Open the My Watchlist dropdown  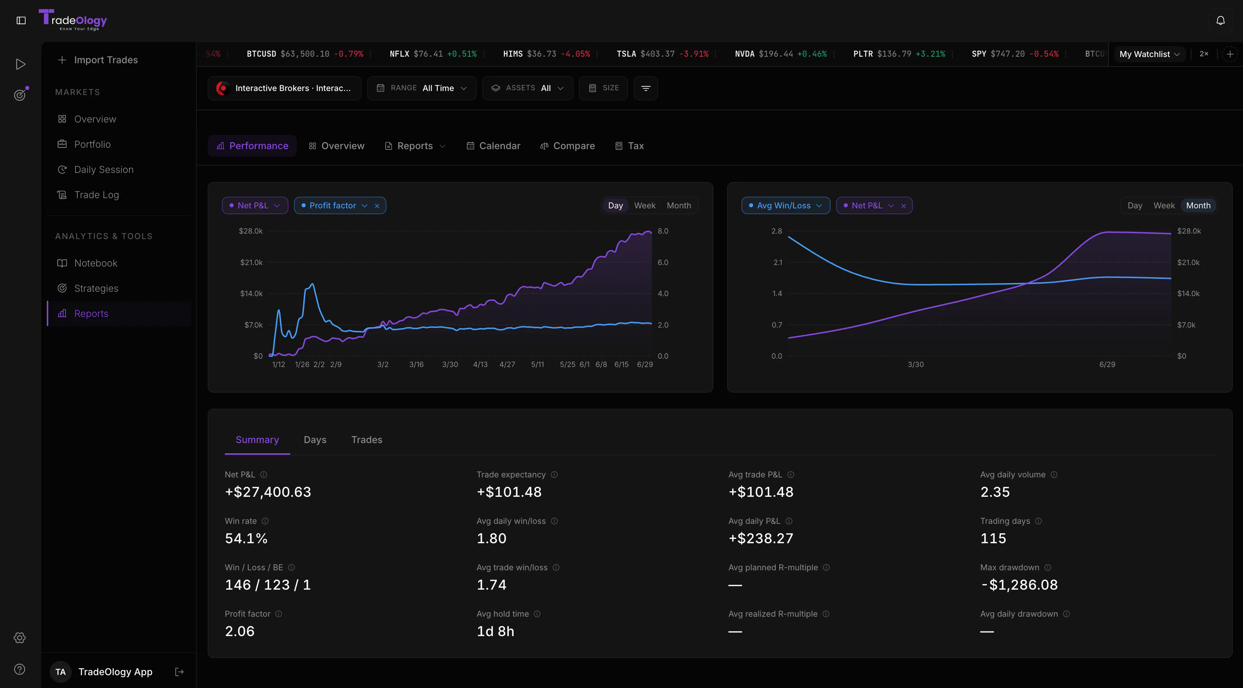[x=1149, y=54]
